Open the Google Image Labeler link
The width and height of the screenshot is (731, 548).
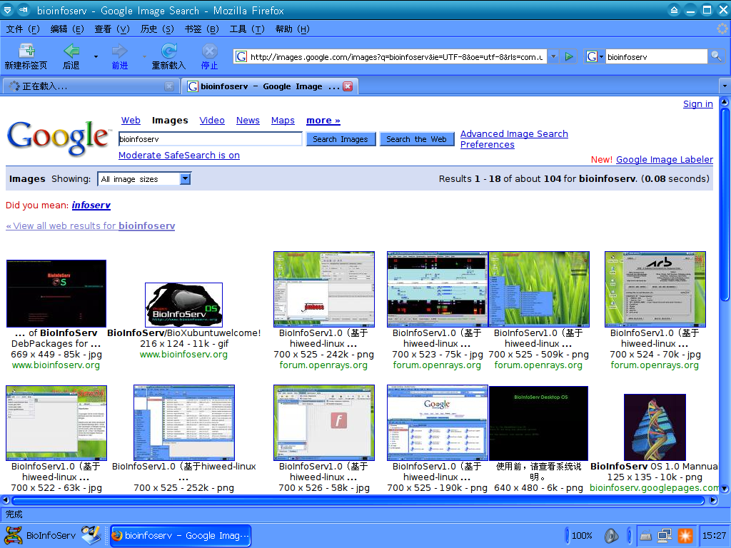coord(665,159)
